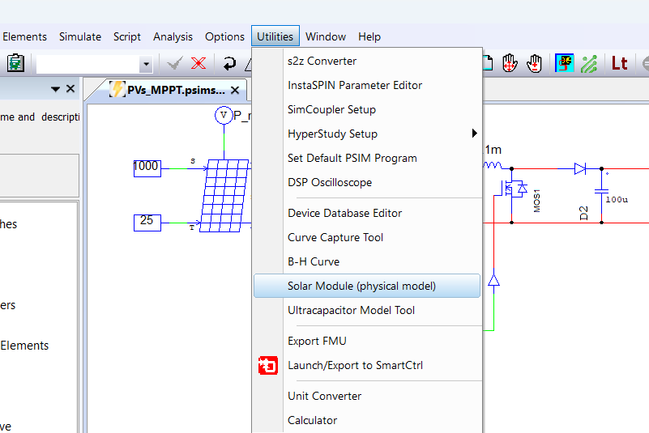This screenshot has width=649, height=433.
Task: Choose the B-H Curve utility
Action: point(368,261)
